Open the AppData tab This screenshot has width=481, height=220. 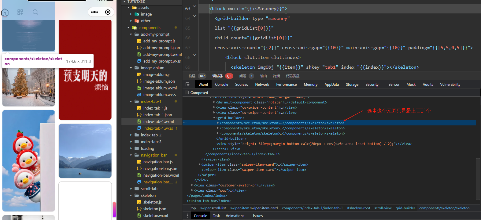pos(331,85)
